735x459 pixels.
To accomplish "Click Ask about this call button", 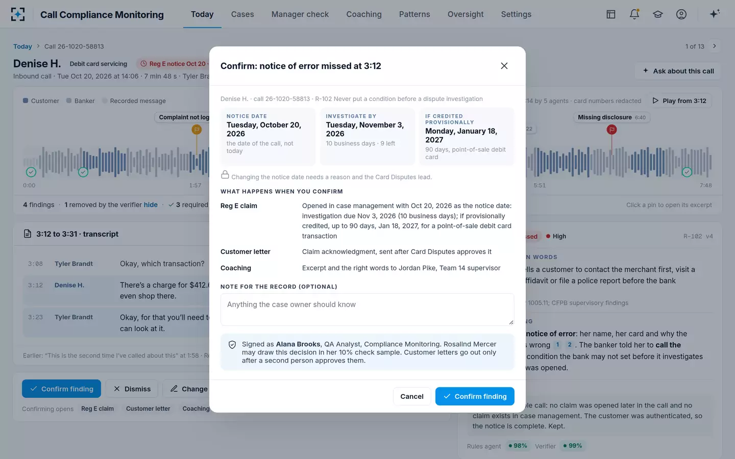I will [678, 71].
